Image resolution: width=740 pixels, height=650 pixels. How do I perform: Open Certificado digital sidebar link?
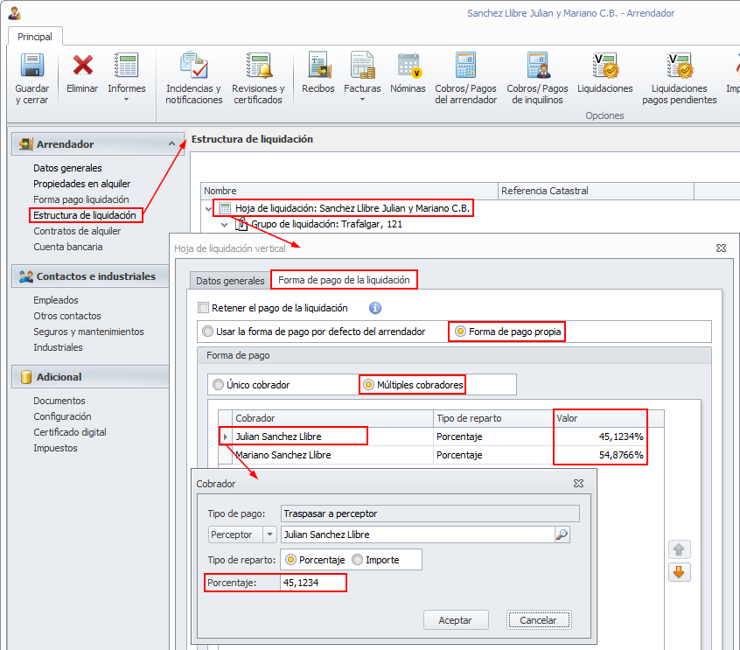click(70, 432)
